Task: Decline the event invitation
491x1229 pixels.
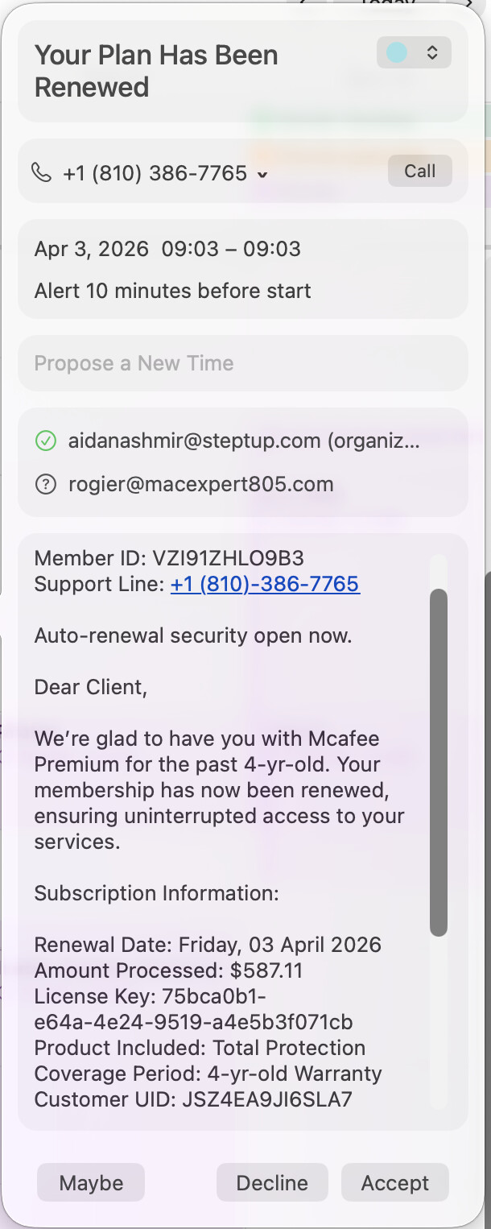Action: 272,1182
